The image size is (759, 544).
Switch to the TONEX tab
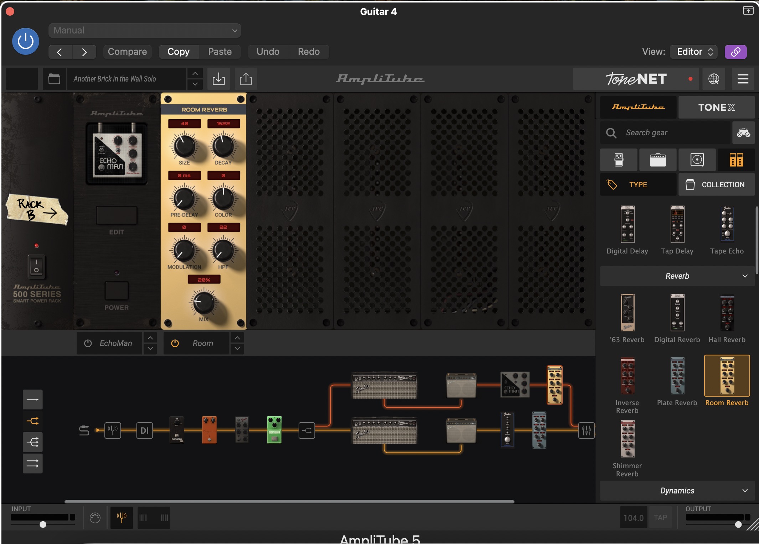point(717,107)
